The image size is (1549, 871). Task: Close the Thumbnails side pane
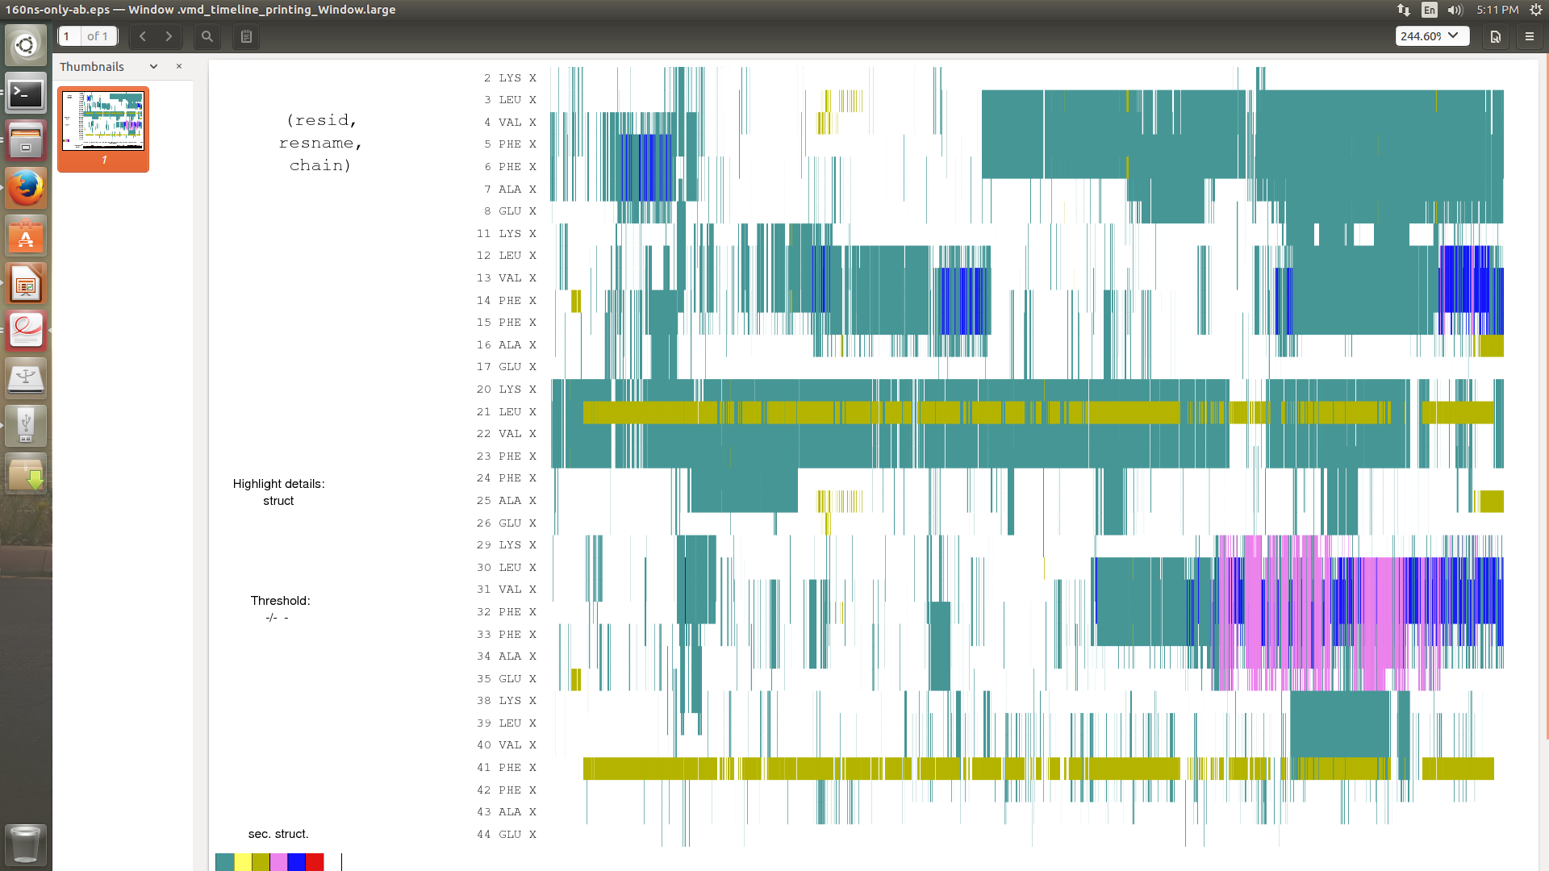pos(179,67)
